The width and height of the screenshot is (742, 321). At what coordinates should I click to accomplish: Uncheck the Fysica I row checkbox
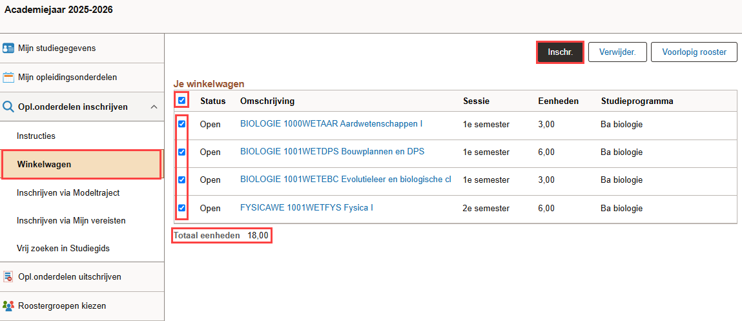pos(181,208)
